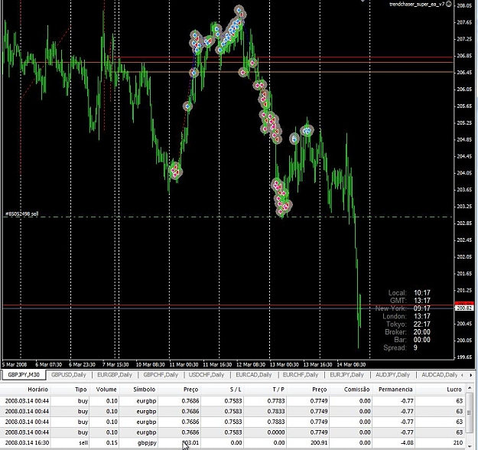The width and height of the screenshot is (478, 450).
Task: Click the S / L column header
Action: tap(222, 390)
